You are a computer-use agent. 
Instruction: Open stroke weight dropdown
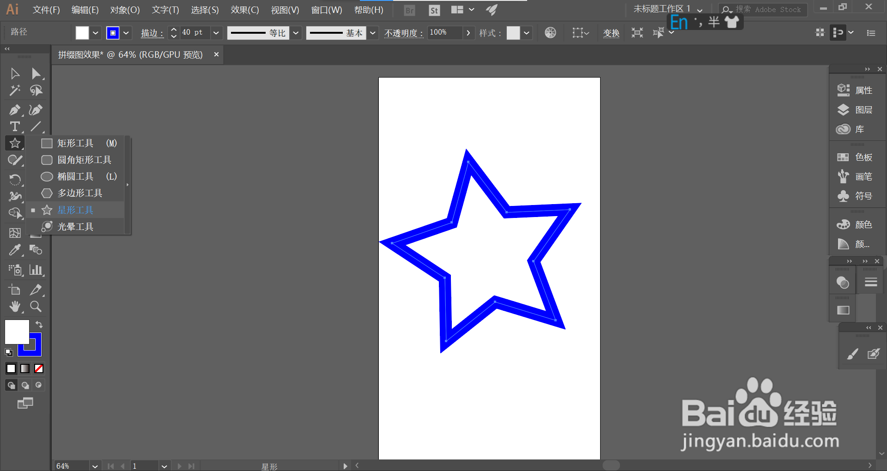pos(216,33)
